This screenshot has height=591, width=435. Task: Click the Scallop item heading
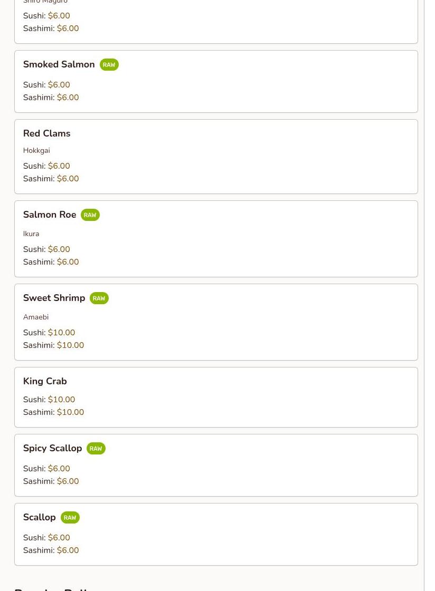tap(39, 517)
